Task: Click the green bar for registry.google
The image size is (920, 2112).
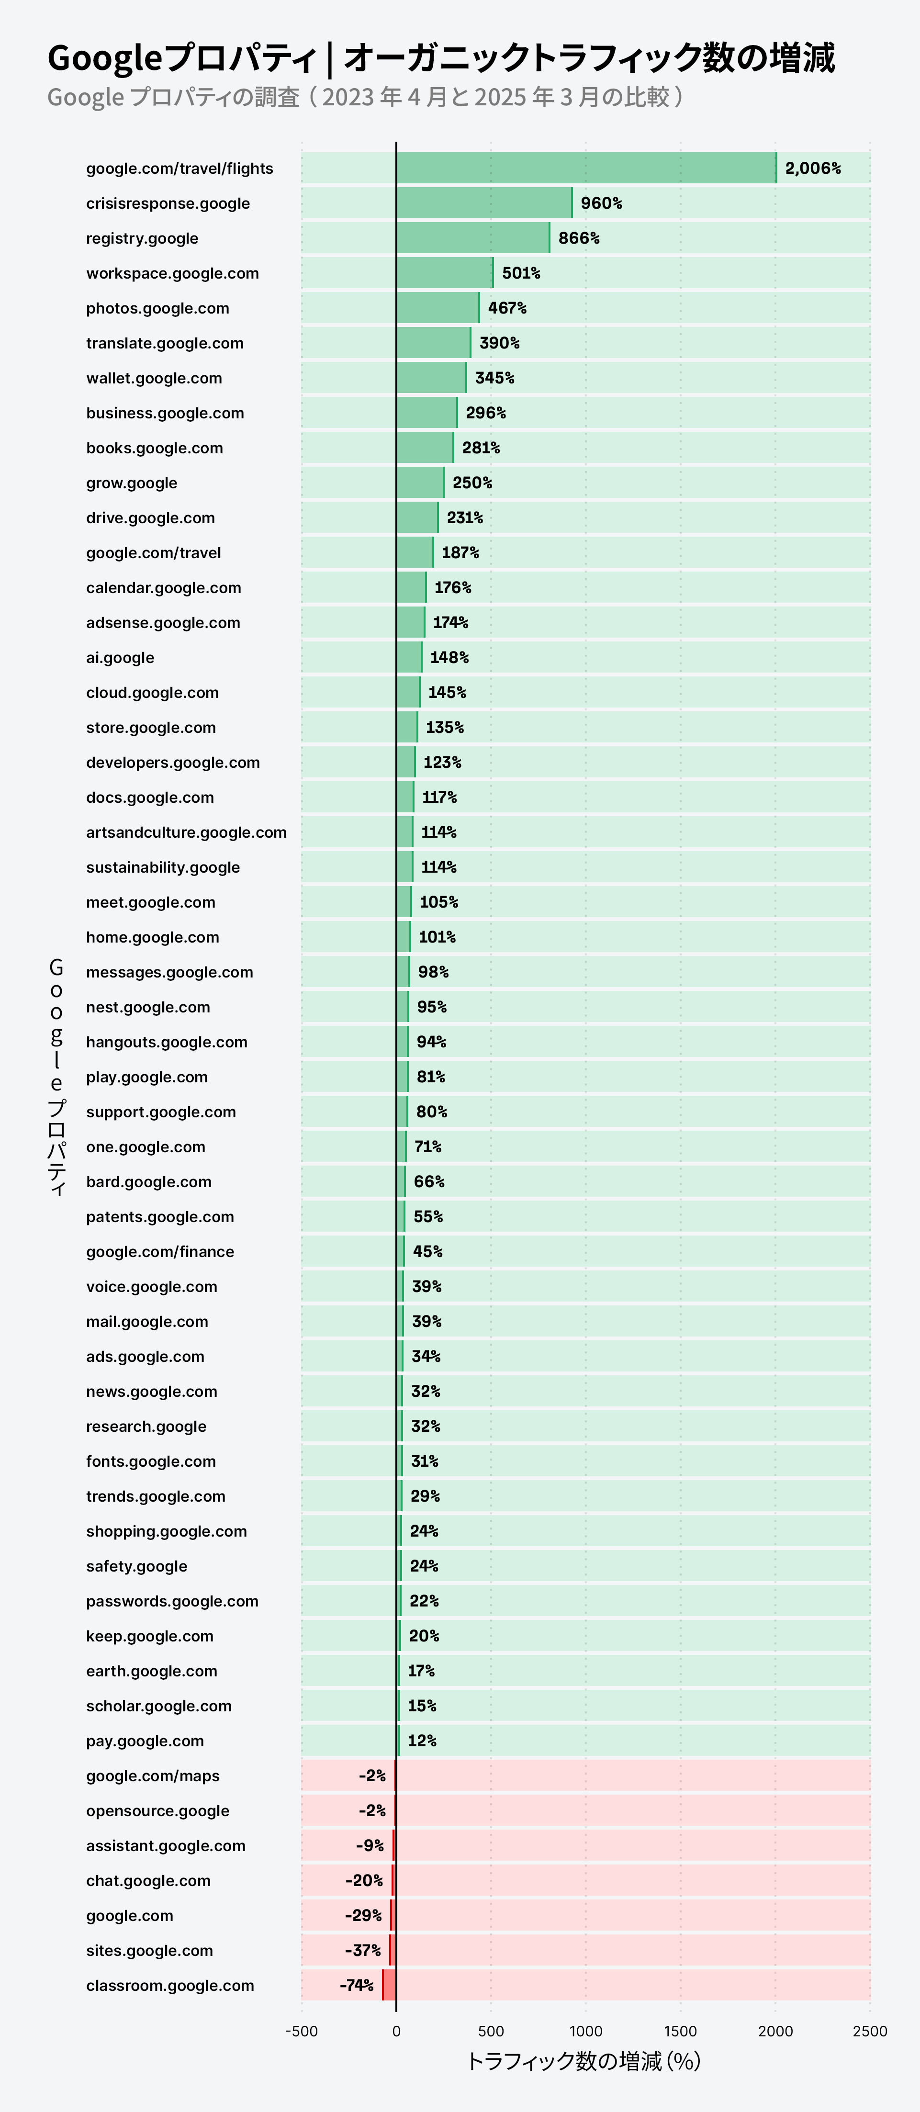Action: [473, 238]
